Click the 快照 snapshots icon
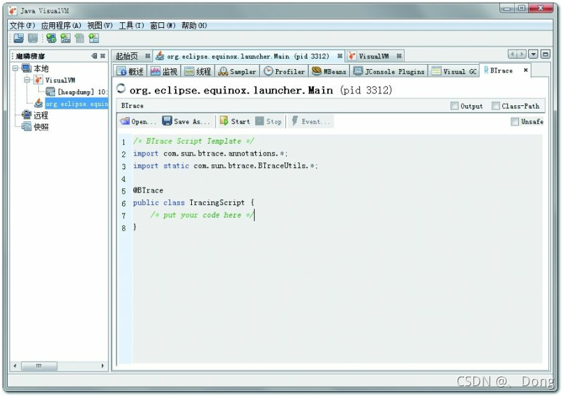This screenshot has height=396, width=565. point(27,126)
